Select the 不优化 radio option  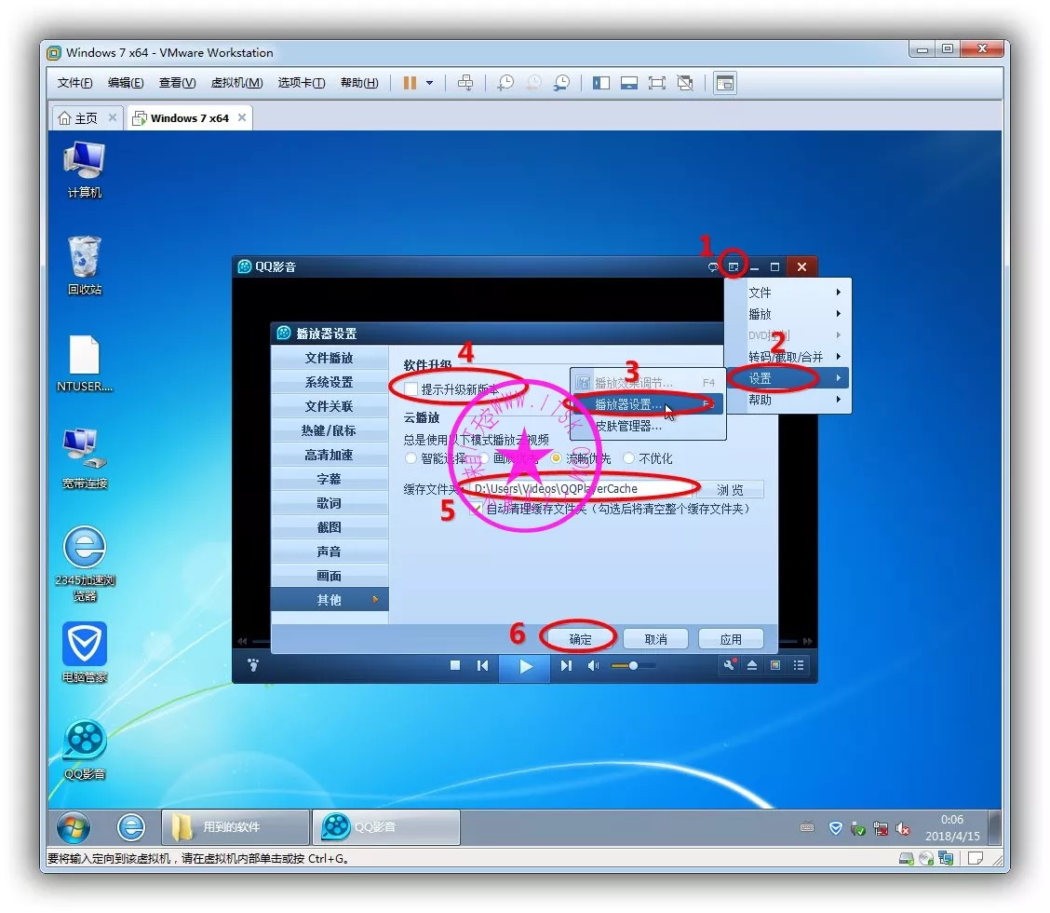click(x=629, y=458)
